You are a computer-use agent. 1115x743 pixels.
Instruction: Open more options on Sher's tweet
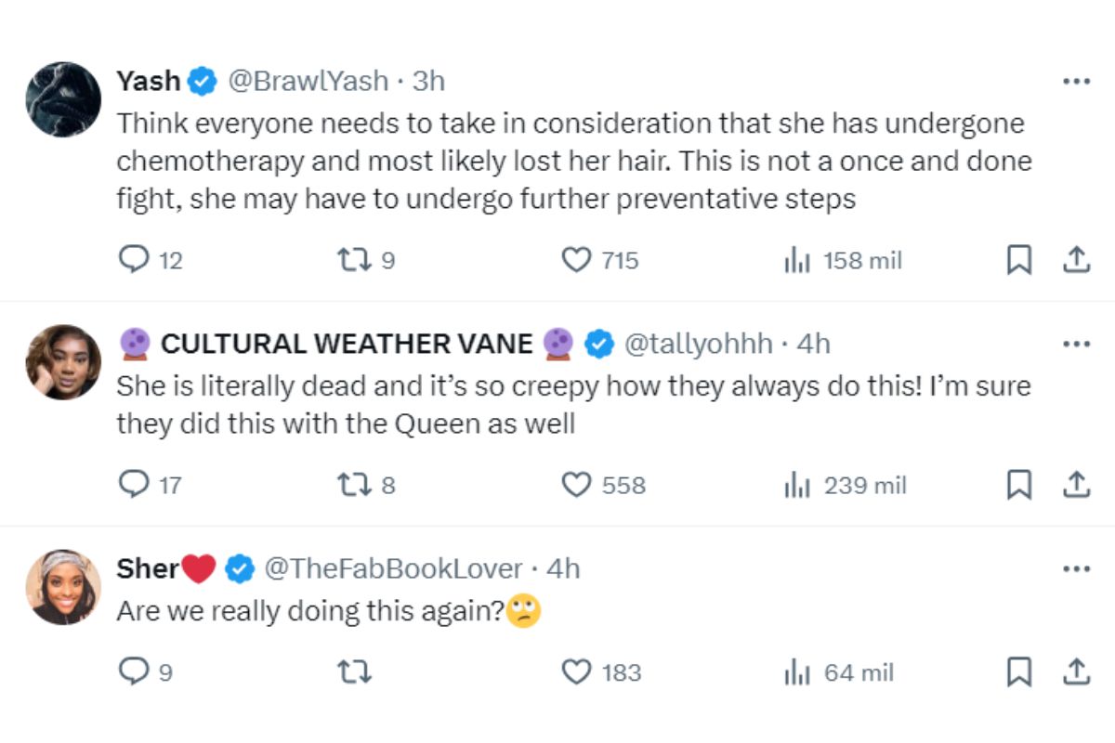coord(1075,568)
